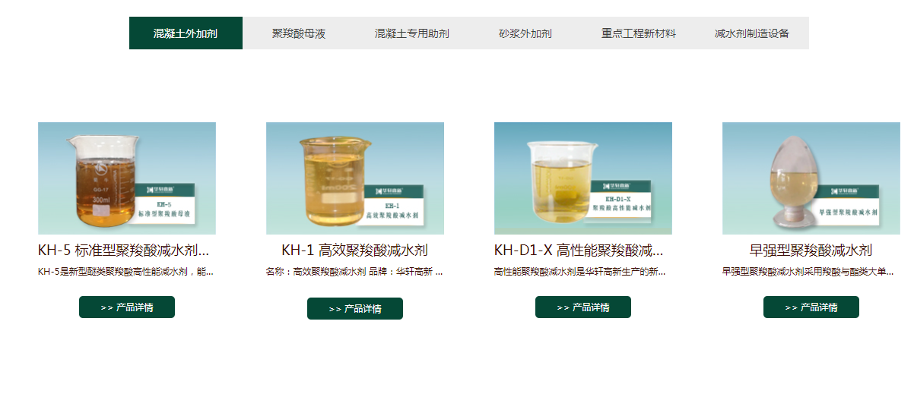
Task: View the KH-D1-X product photo
Action: coord(583,178)
